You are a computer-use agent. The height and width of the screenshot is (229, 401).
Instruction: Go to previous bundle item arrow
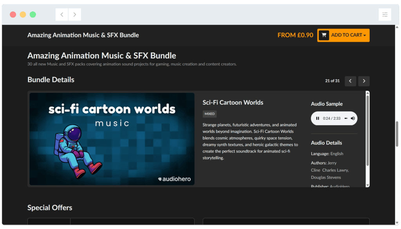point(350,81)
